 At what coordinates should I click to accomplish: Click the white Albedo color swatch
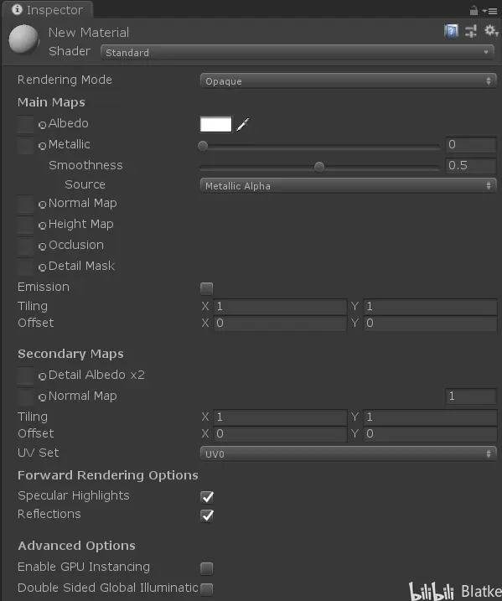point(215,124)
